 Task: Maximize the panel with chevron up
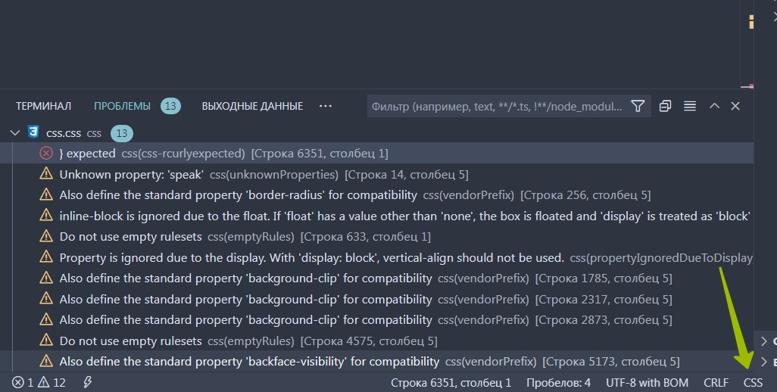[714, 106]
